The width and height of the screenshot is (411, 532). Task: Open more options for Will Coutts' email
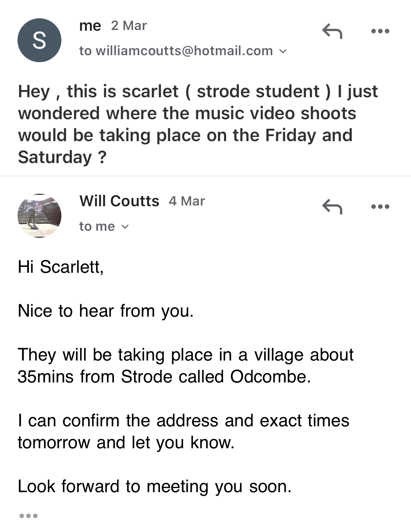click(x=380, y=207)
